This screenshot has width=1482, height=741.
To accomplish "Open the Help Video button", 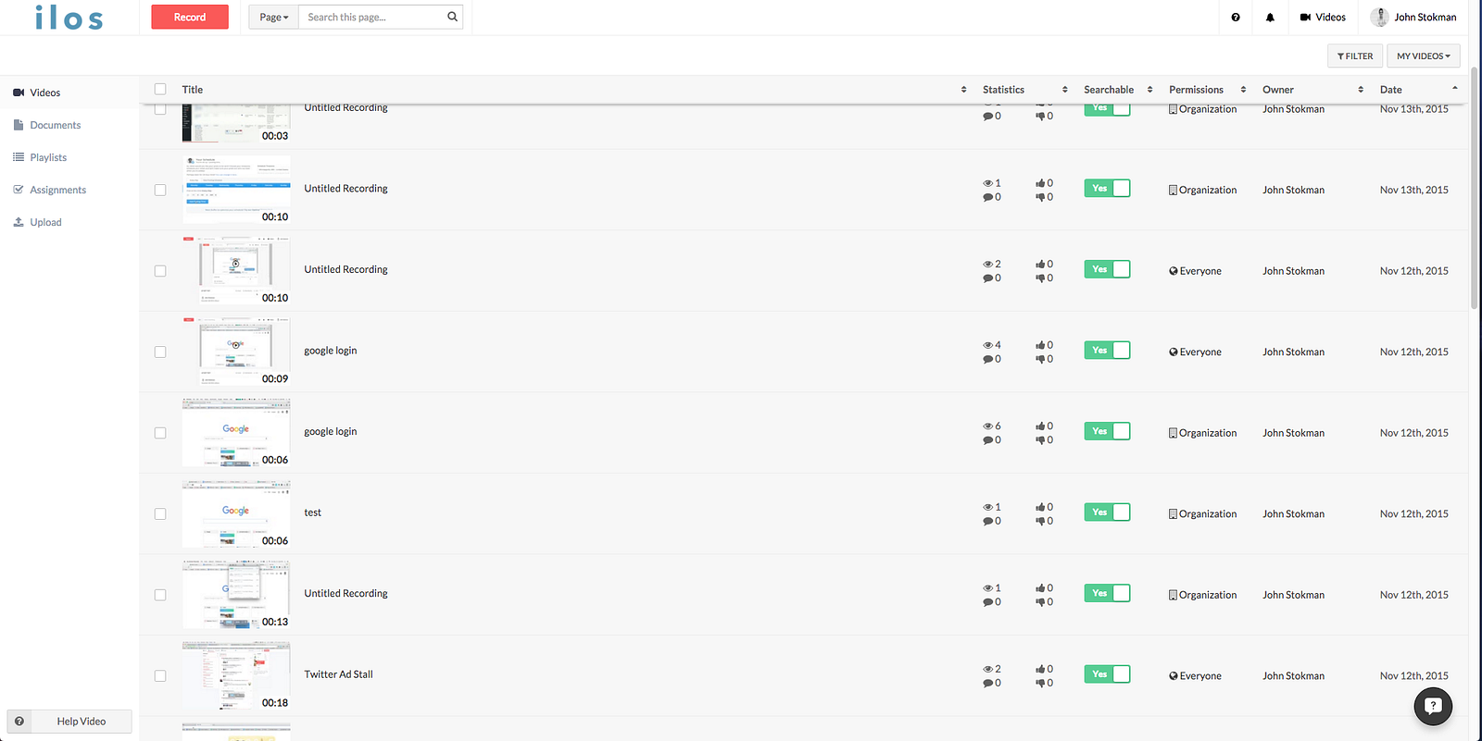I will click(69, 722).
